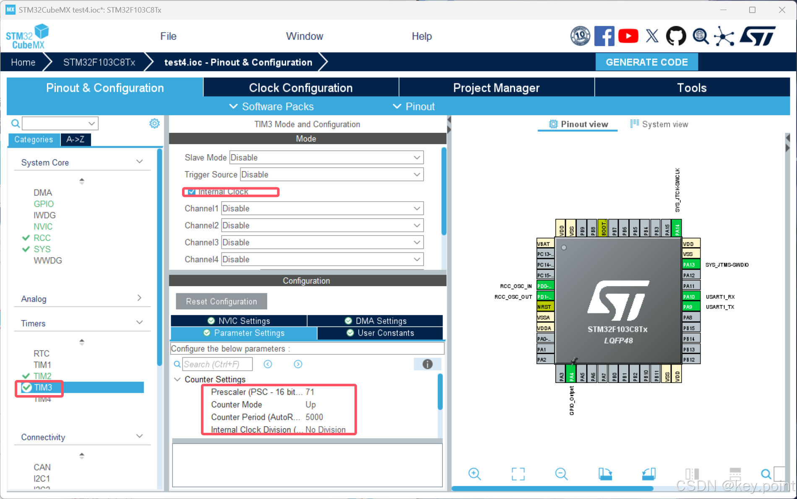Image resolution: width=797 pixels, height=499 pixels.
Task: Open the Channel2 dropdown
Action: click(x=322, y=225)
